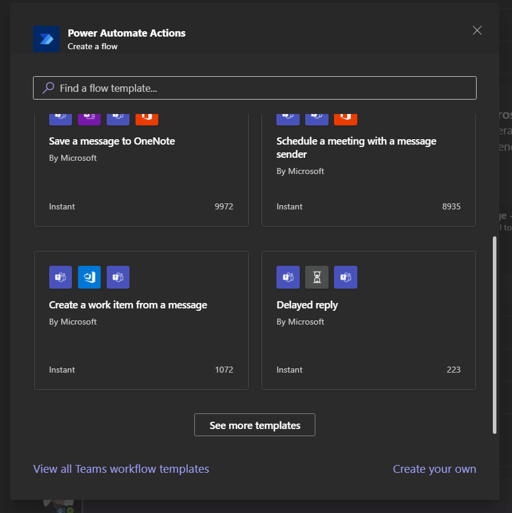Open the Save a message to OneNote template
This screenshot has width=512, height=513.
tap(112, 142)
